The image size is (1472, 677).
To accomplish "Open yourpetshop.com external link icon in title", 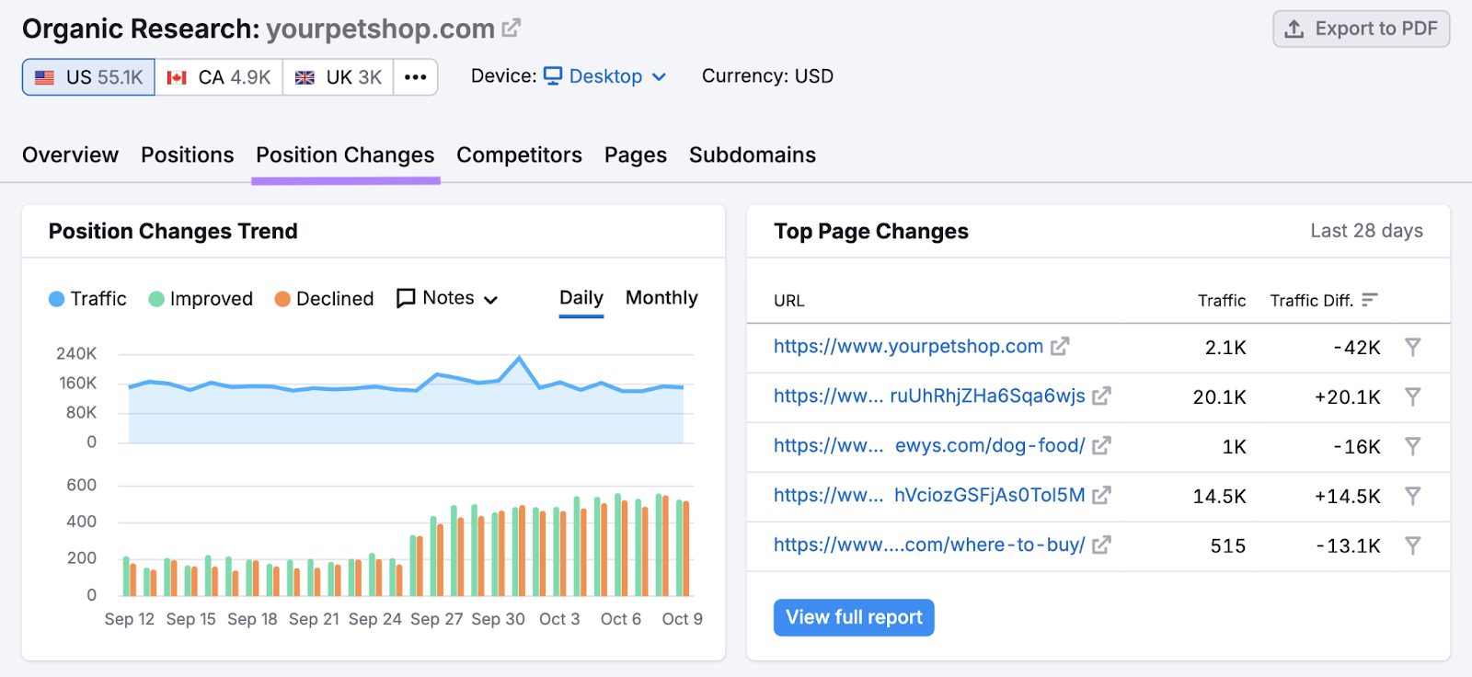I will click(x=511, y=29).
